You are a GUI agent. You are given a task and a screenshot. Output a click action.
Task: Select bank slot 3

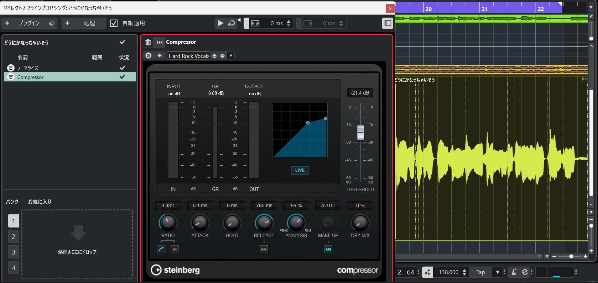pos(14,252)
